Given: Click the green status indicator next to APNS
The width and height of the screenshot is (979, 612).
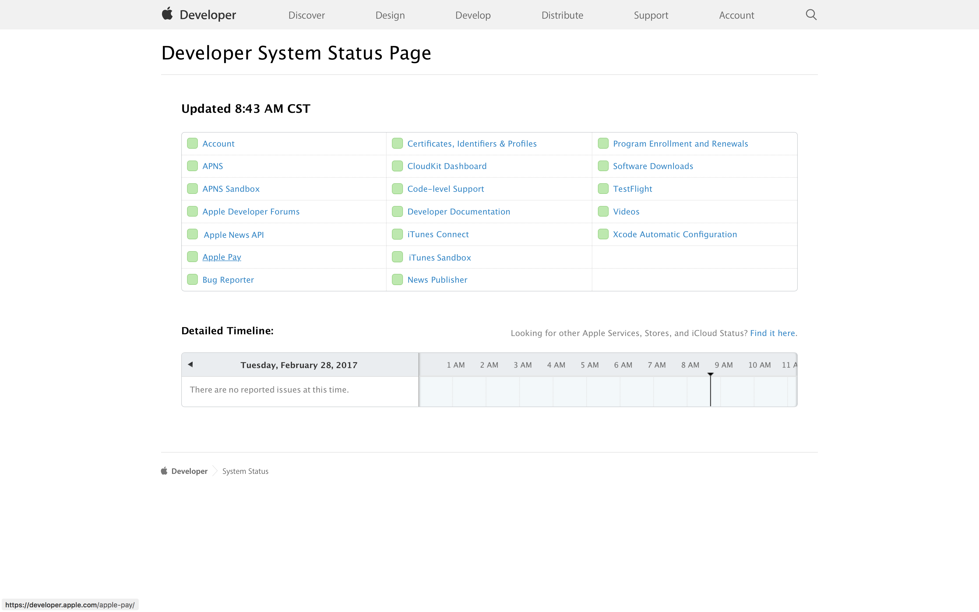Looking at the screenshot, I should tap(193, 166).
